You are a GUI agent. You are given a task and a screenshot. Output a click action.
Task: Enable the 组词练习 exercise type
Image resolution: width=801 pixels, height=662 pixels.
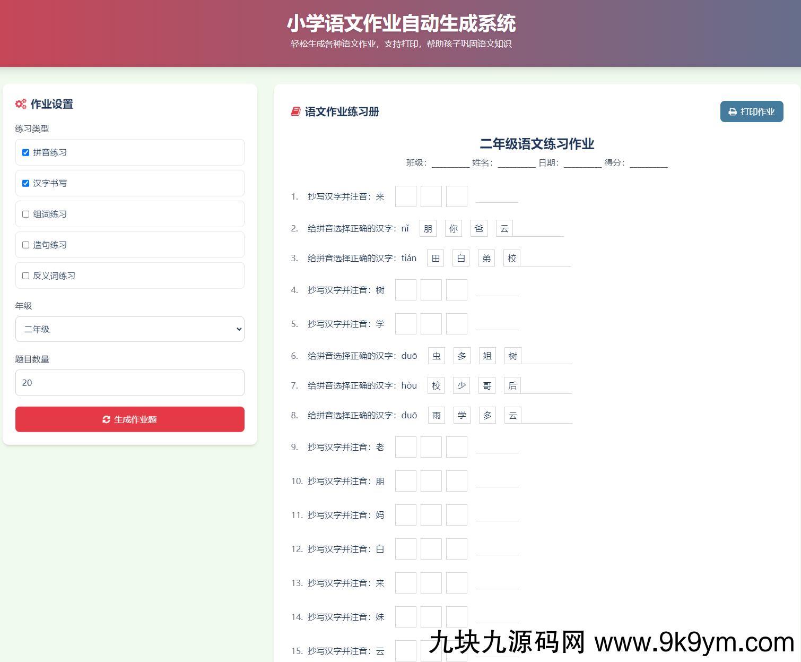point(25,214)
